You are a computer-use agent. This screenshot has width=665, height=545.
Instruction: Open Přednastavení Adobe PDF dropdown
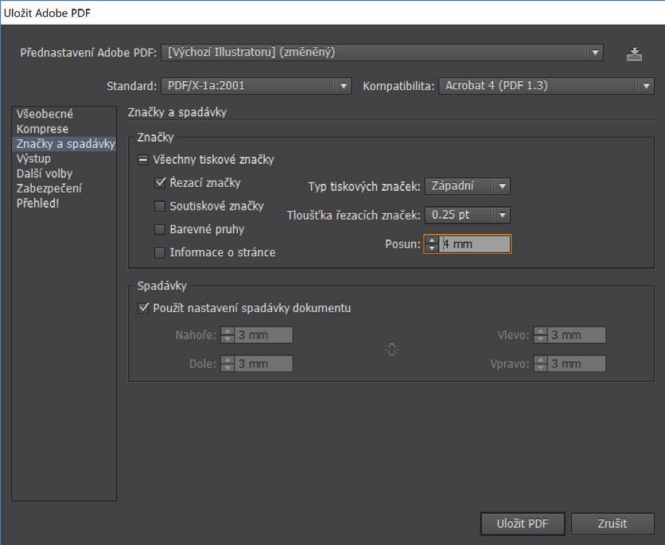tap(382, 53)
